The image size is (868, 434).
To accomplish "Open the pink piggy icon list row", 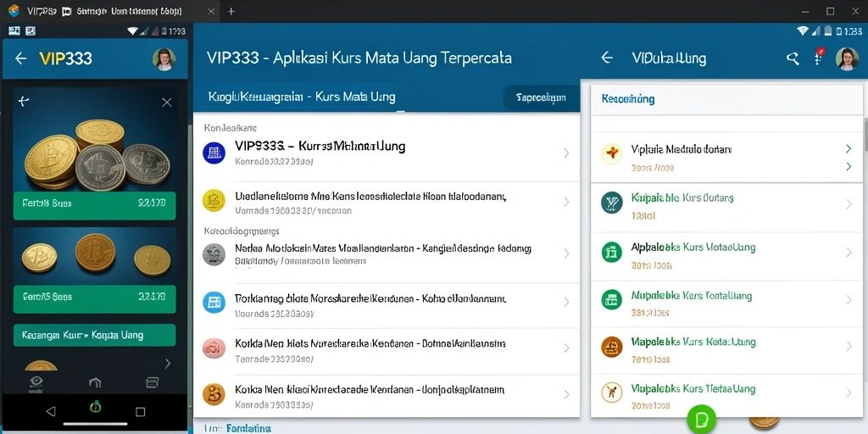I will [387, 350].
